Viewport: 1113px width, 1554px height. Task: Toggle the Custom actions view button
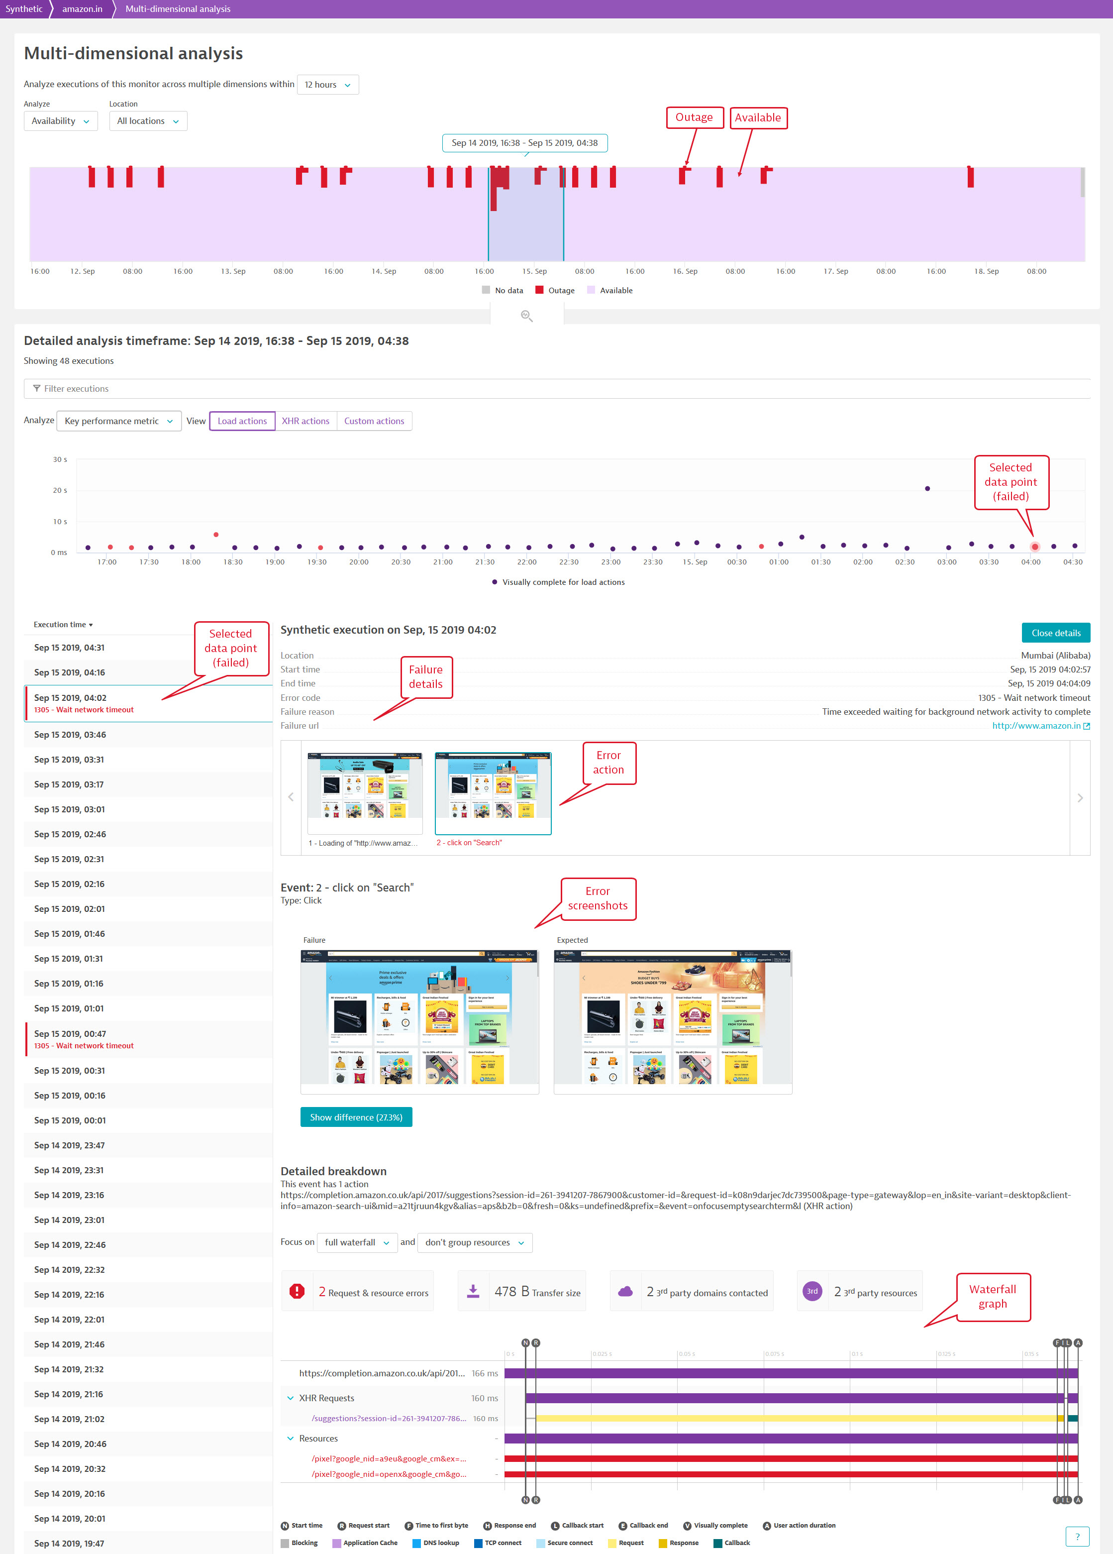point(374,421)
